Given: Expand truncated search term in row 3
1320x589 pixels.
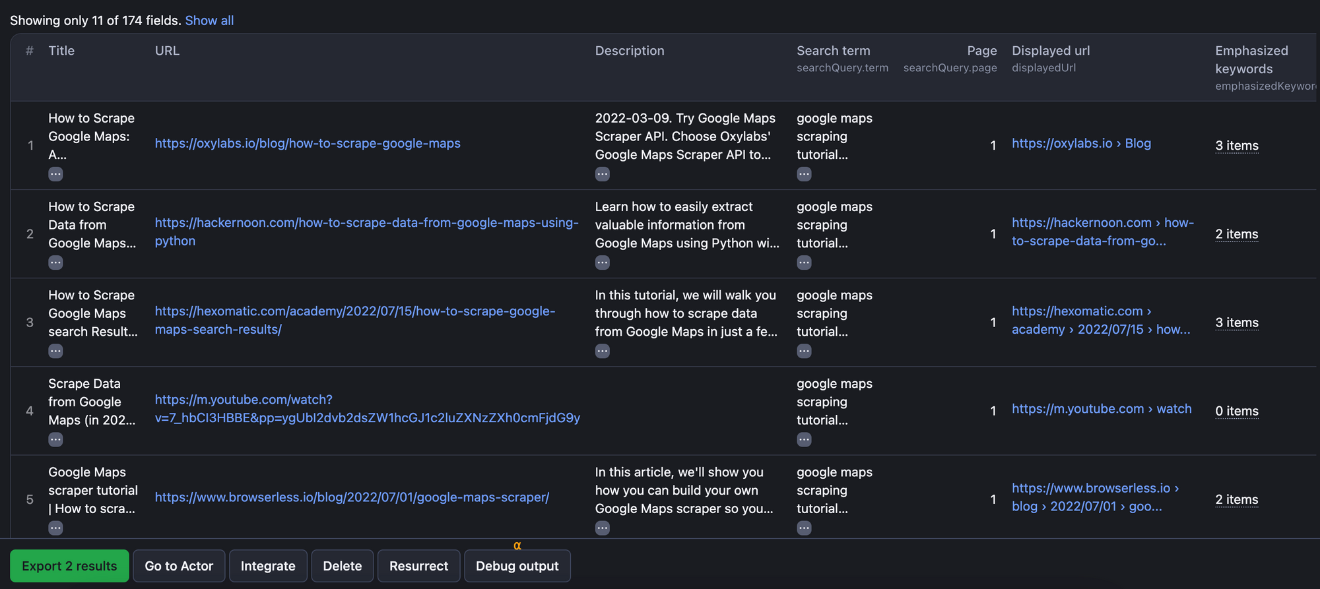Looking at the screenshot, I should (x=804, y=351).
